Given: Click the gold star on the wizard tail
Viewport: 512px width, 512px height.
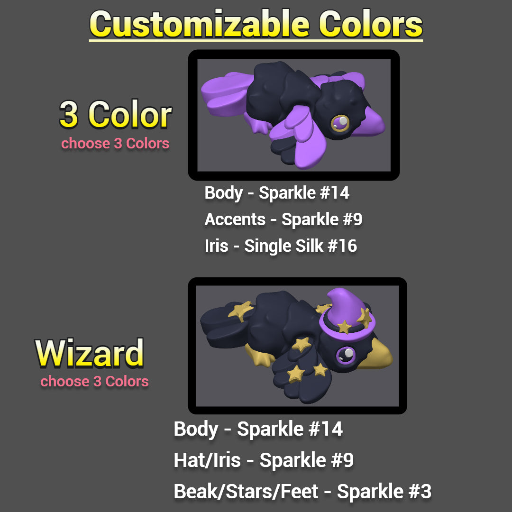Looking at the screenshot, I should (241, 310).
